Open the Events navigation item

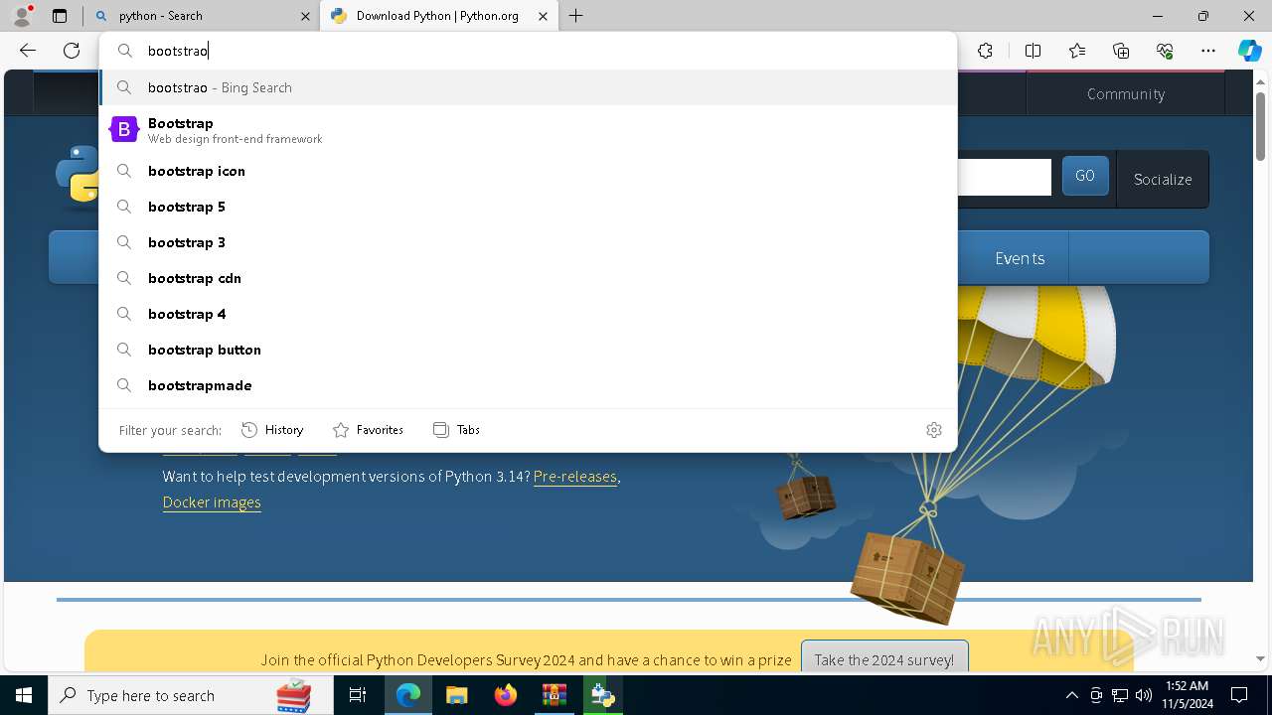(x=1020, y=258)
